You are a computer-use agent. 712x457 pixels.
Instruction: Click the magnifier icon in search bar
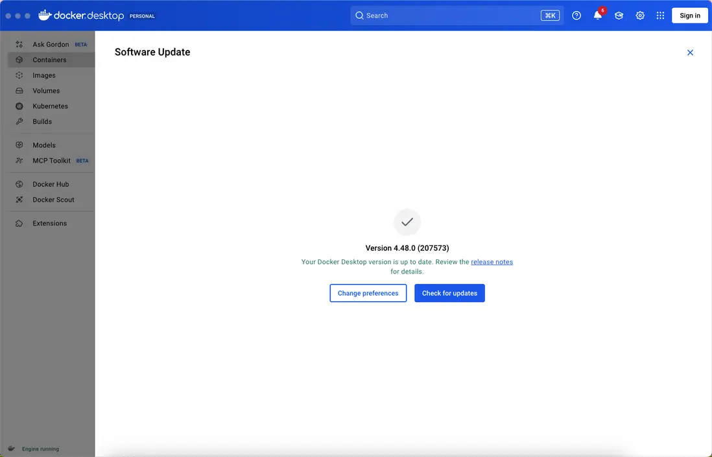tap(359, 16)
